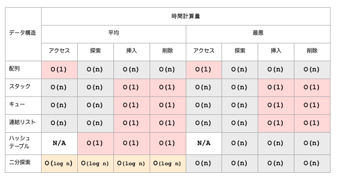
Task: Select the スタック row label
Action: (x=20, y=87)
